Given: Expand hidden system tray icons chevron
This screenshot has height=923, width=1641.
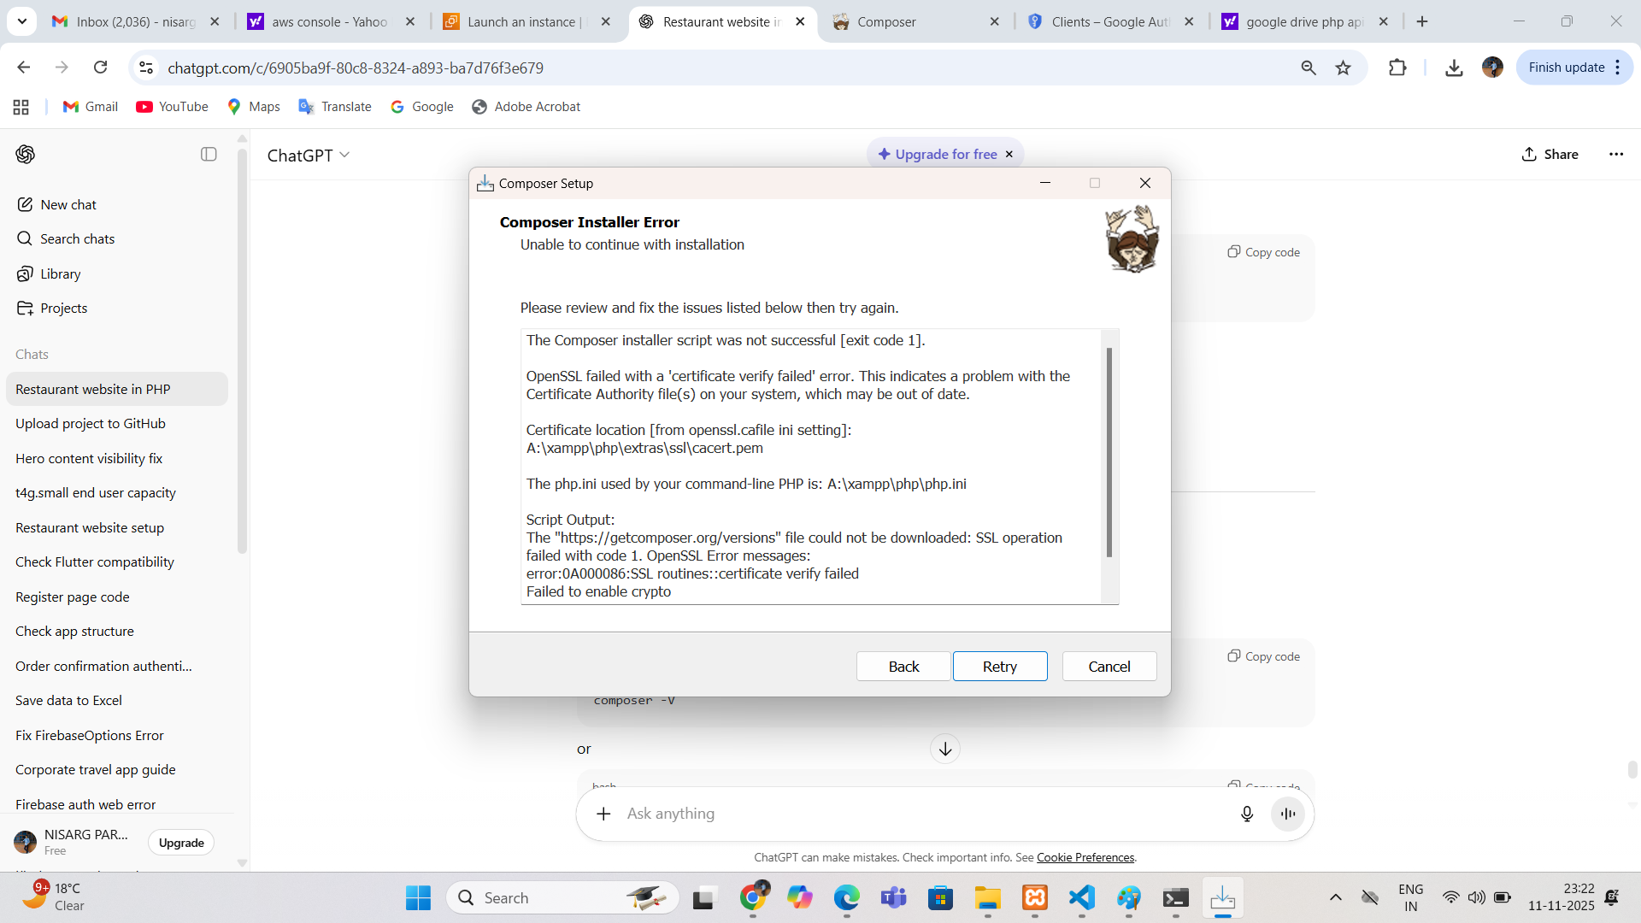Looking at the screenshot, I should 1335,897.
